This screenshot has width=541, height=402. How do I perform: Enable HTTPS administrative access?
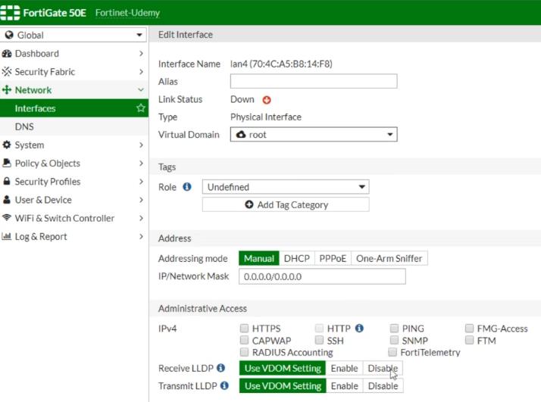pyautogui.click(x=244, y=328)
